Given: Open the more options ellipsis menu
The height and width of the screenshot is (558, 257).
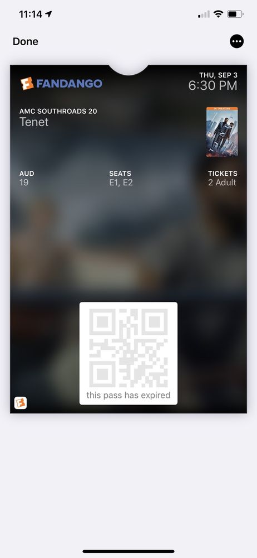Looking at the screenshot, I should 237,41.
